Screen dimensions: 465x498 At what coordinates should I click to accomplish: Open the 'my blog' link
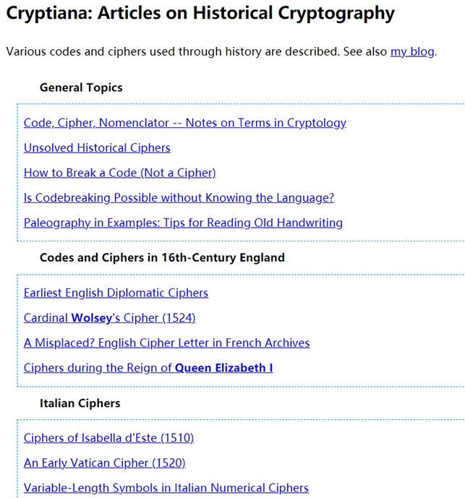pyautogui.click(x=412, y=51)
